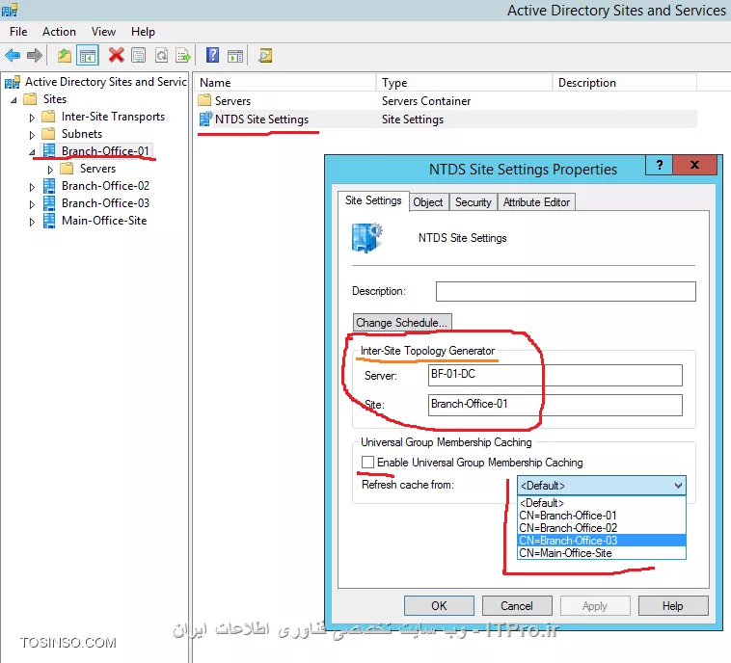This screenshot has height=663, width=731.
Task: Click the NTDS Site Settings list icon
Action: [205, 119]
